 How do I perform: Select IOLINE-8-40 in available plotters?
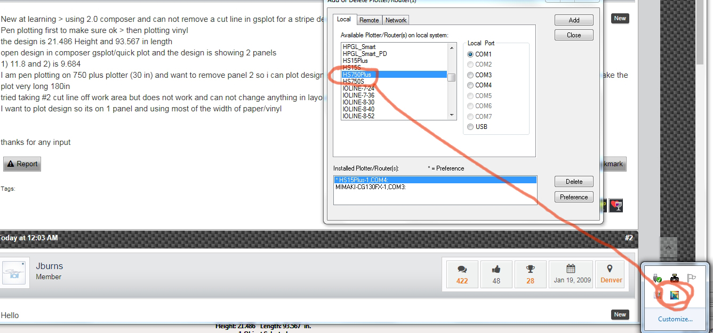[394, 109]
